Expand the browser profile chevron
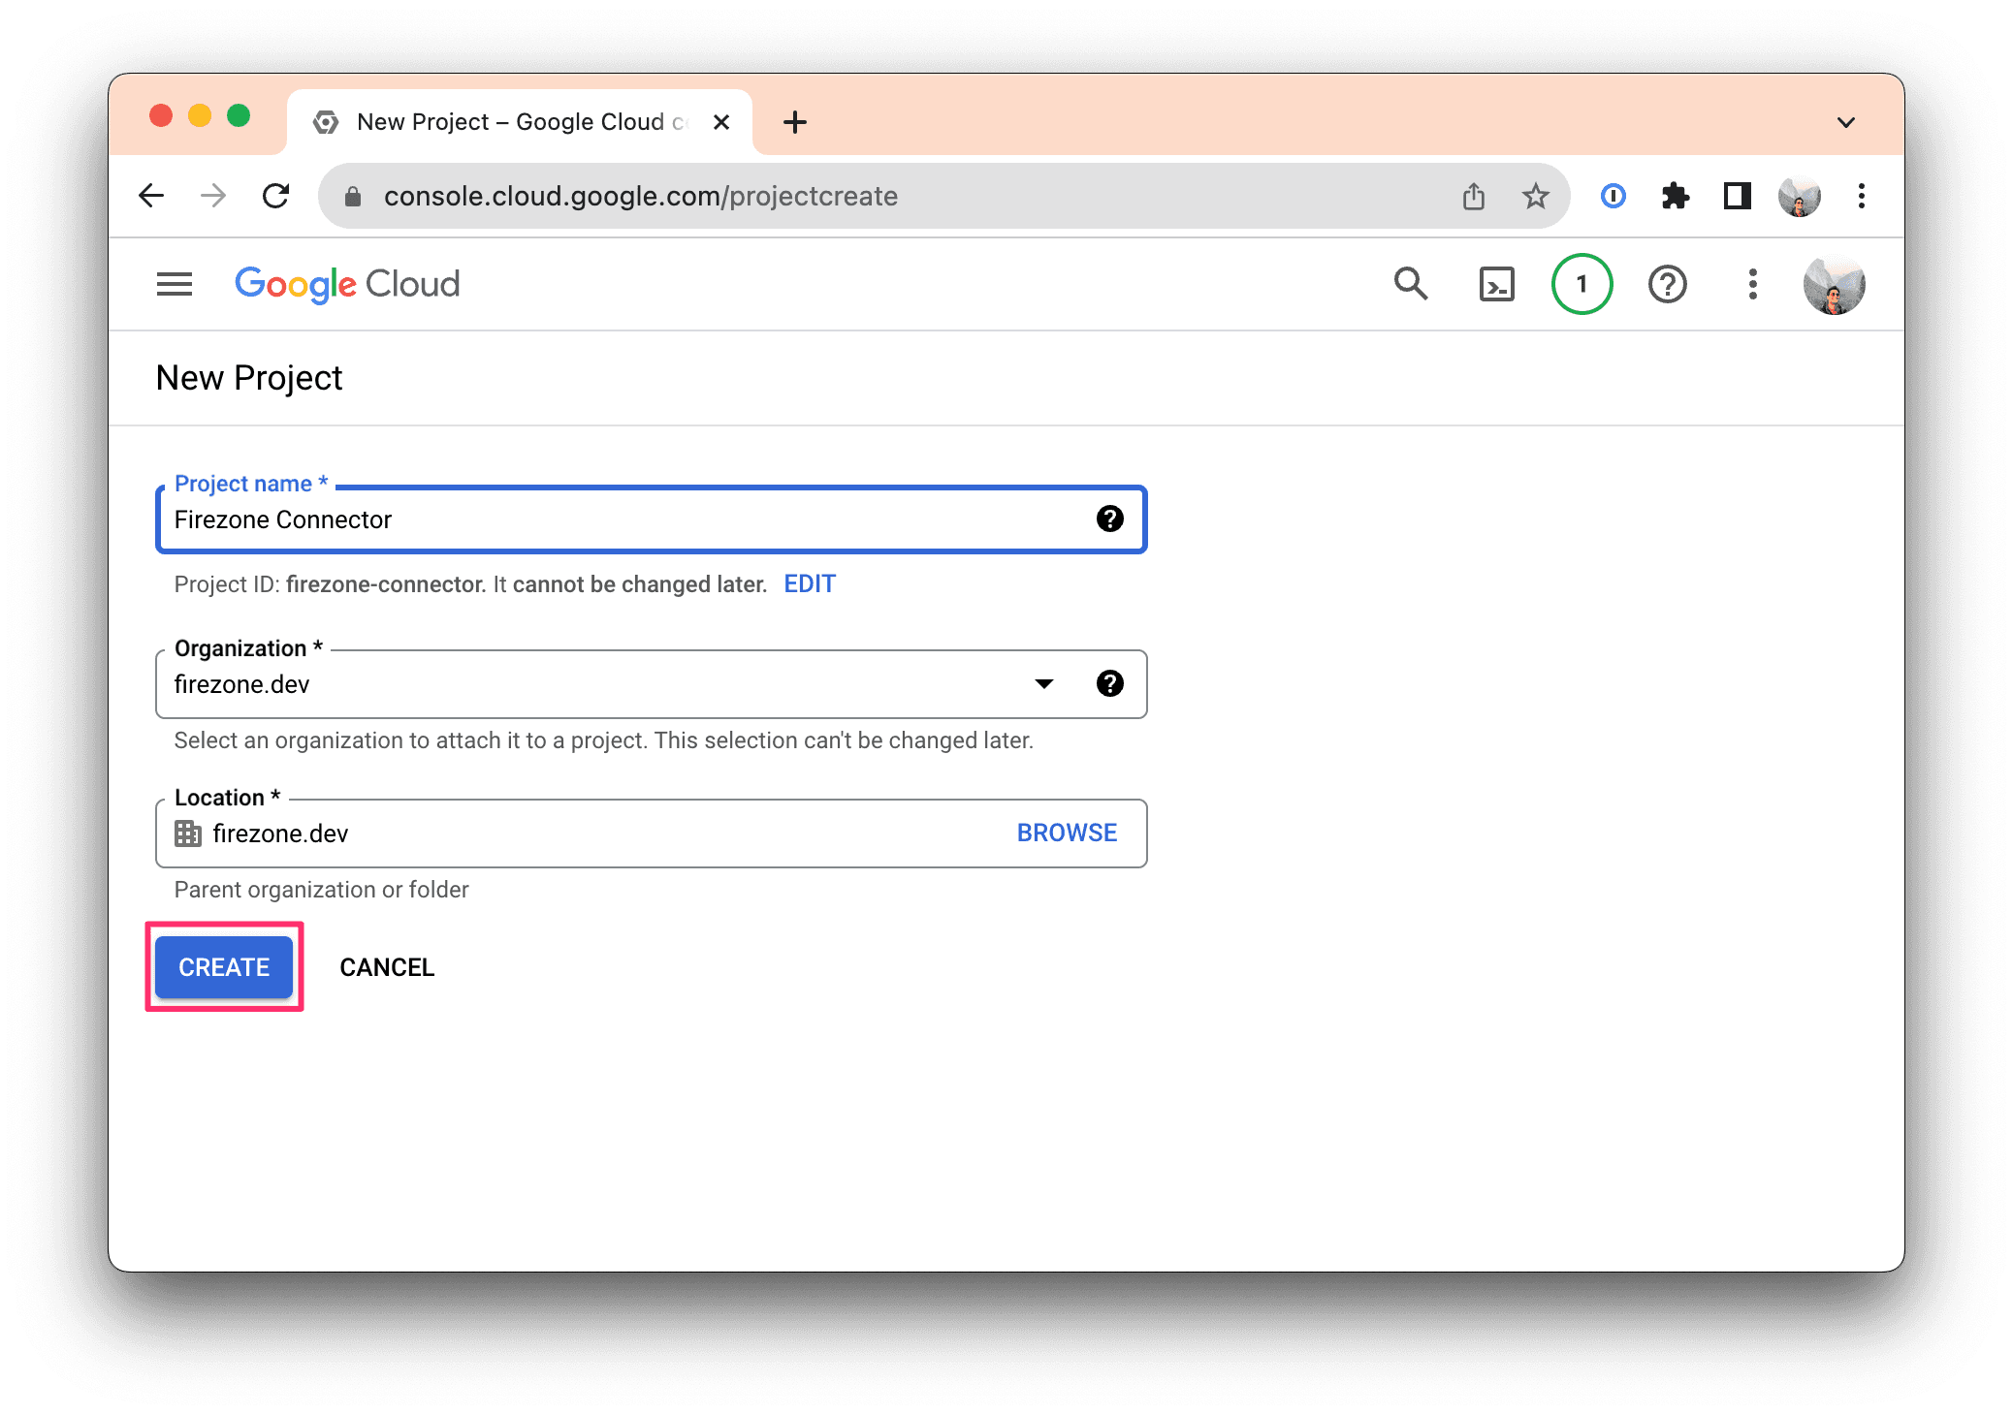Viewport: 2013px width, 1415px height. pyautogui.click(x=1845, y=121)
